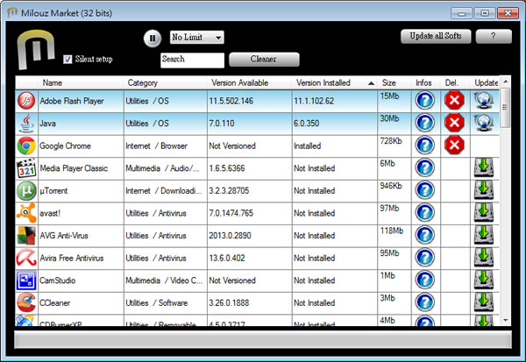Screen dimensions: 526x362
Task: Open the No Limit speed dropdown
Action: pyautogui.click(x=196, y=37)
